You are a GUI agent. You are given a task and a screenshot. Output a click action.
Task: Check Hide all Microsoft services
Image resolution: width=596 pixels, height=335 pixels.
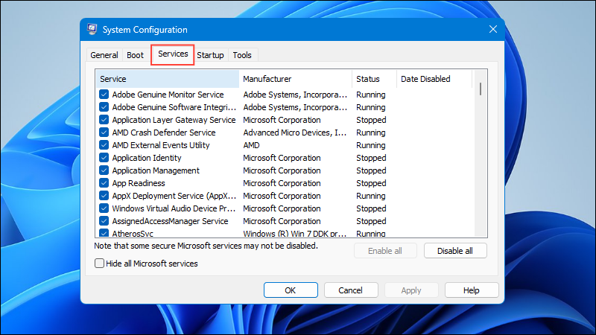pyautogui.click(x=99, y=264)
